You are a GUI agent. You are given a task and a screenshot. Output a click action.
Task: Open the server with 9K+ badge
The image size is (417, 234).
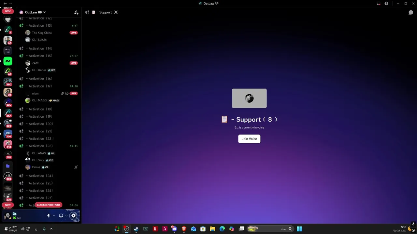(8, 102)
